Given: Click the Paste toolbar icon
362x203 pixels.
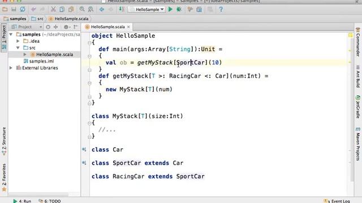Looking at the screenshot, I should click(71, 10).
